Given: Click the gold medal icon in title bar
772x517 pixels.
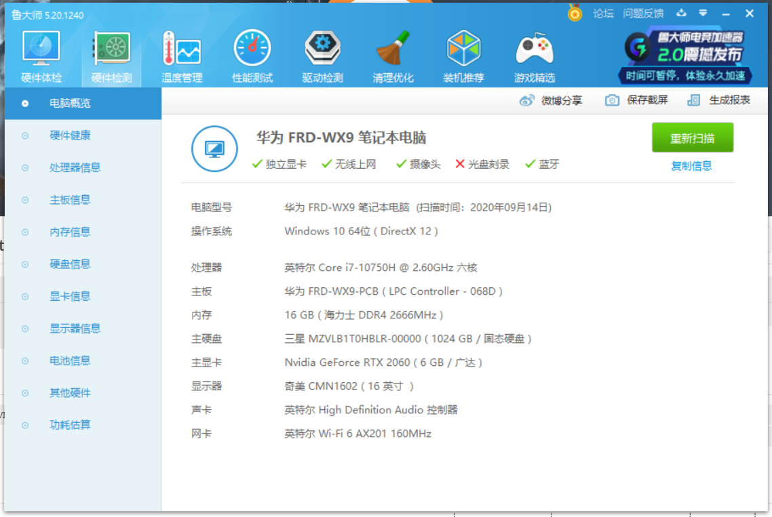Looking at the screenshot, I should click(x=575, y=13).
